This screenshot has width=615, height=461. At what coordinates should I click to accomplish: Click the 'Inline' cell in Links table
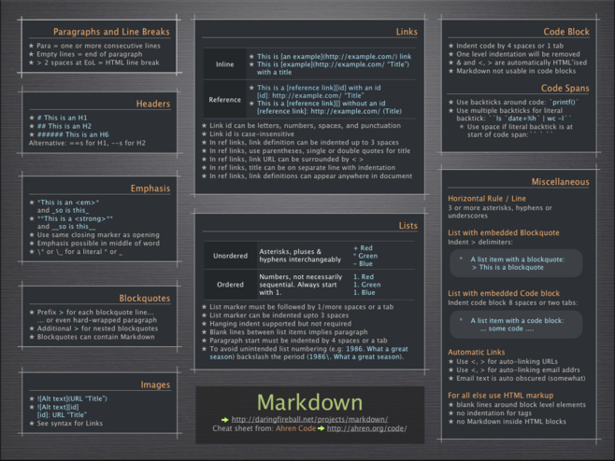point(224,64)
